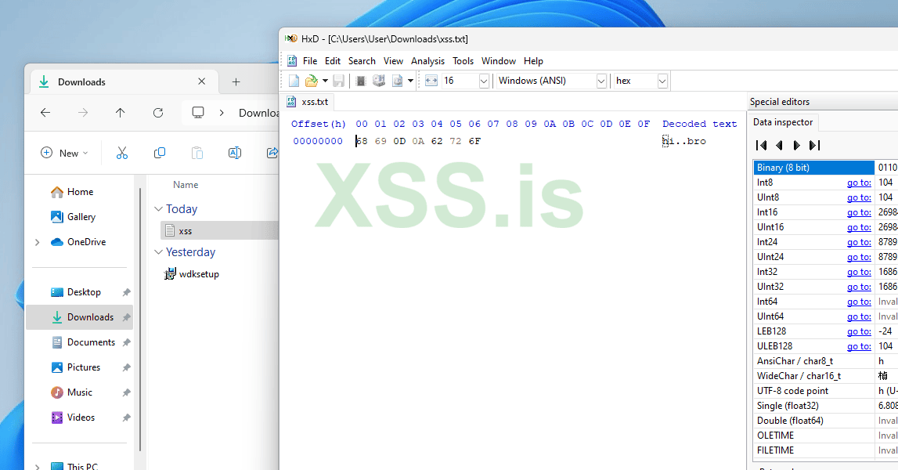Click the Open file folder icon in HxD
This screenshot has width=898, height=470.
pos(311,81)
